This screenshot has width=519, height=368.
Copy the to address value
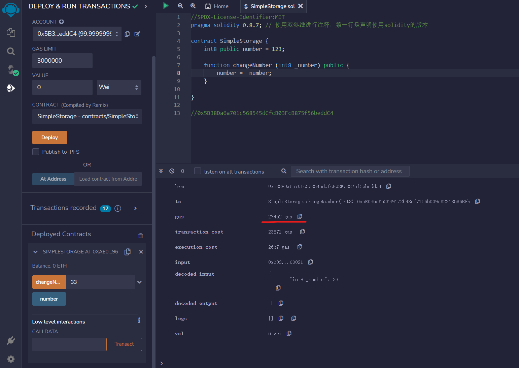point(477,201)
